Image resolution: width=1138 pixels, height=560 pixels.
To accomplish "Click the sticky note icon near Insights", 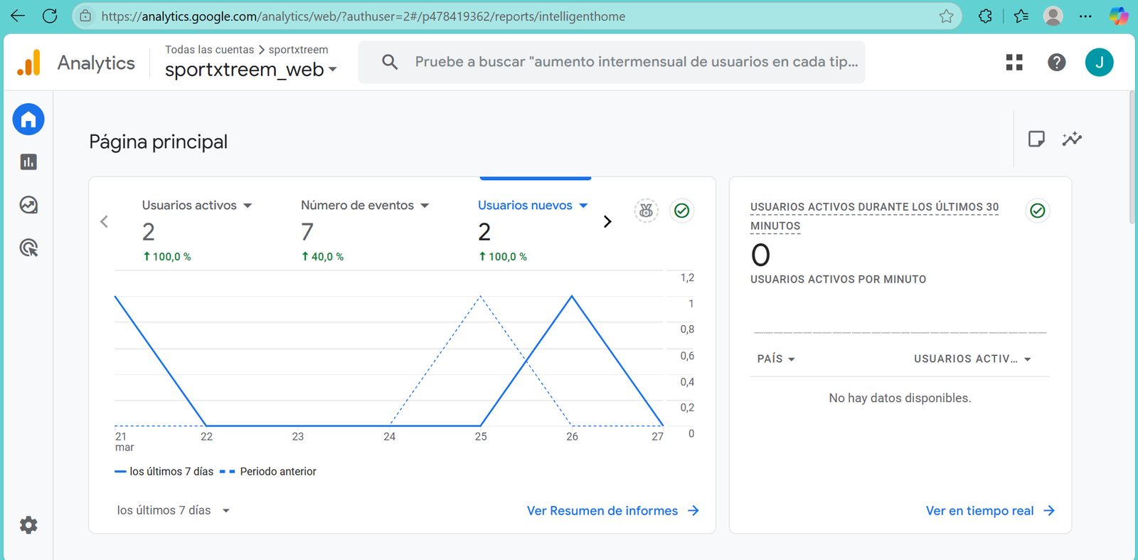I will (x=1036, y=139).
